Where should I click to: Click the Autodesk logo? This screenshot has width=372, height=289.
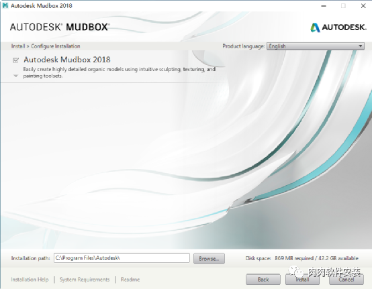coord(338,27)
